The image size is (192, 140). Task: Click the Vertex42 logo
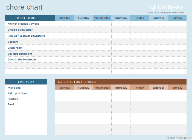coord(167,7)
